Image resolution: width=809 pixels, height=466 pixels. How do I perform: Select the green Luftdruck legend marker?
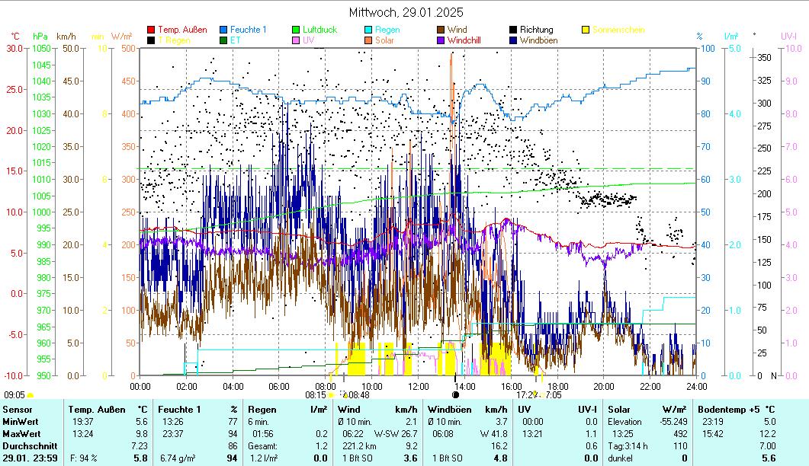click(297, 30)
